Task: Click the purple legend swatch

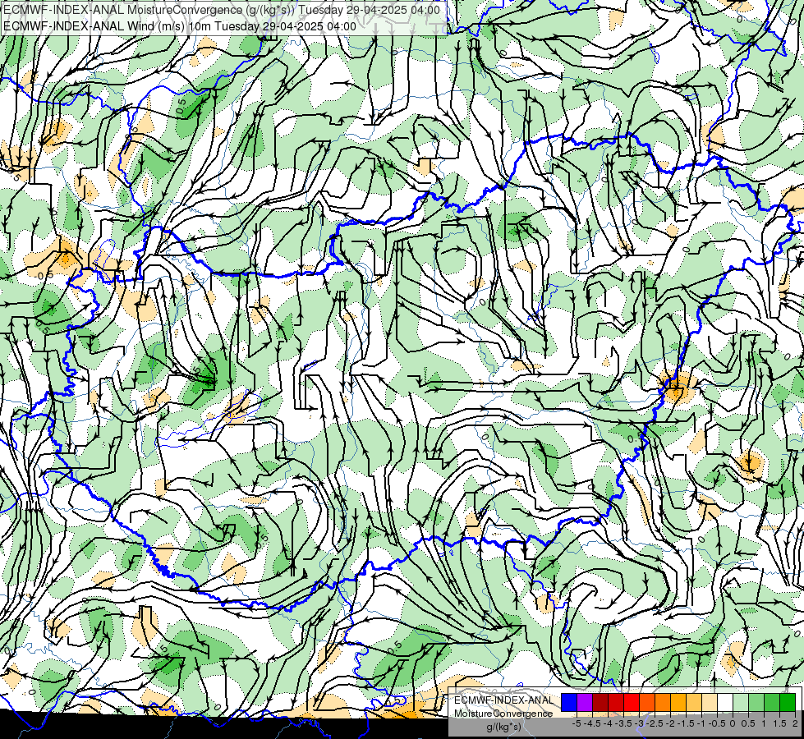Action: tap(585, 703)
